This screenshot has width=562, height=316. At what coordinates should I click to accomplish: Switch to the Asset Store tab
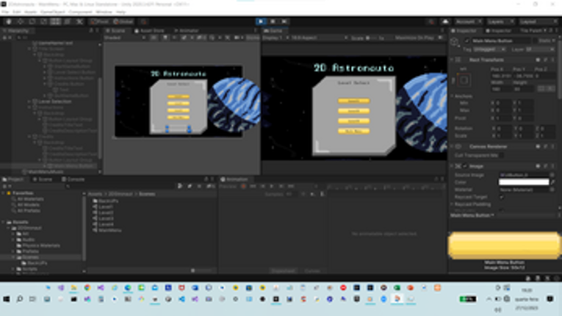click(x=149, y=31)
